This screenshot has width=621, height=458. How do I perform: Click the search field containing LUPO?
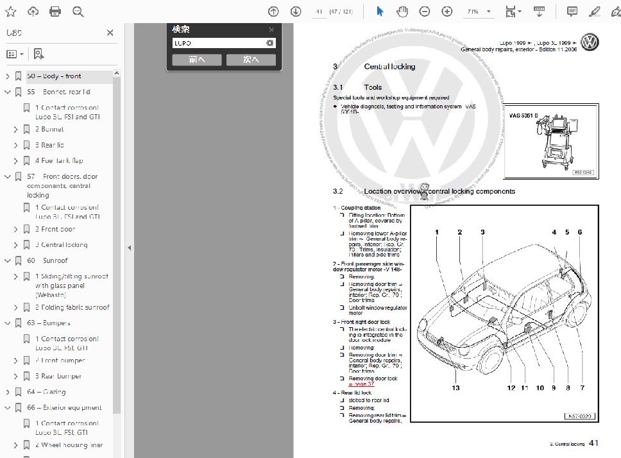(x=219, y=43)
